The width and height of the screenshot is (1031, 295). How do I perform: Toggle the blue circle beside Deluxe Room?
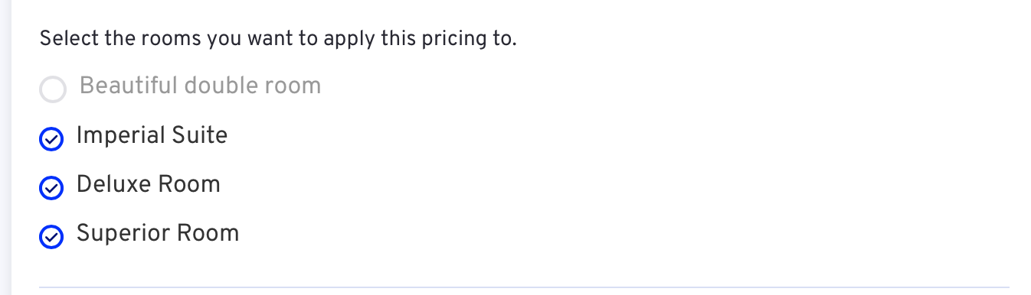(x=51, y=188)
